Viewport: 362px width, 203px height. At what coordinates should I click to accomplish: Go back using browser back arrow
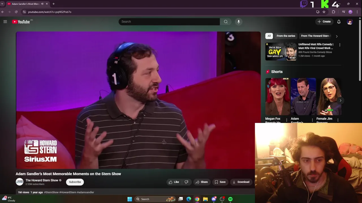click(x=3, y=12)
